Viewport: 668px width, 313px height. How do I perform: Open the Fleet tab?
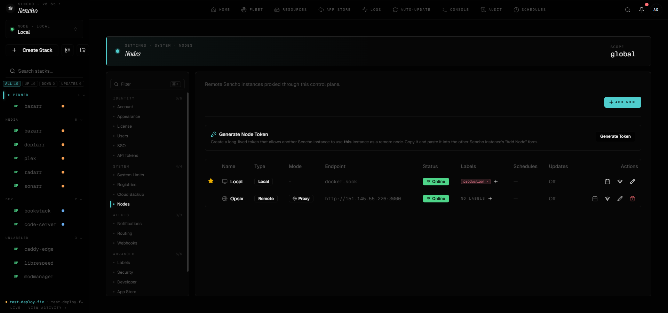(252, 10)
